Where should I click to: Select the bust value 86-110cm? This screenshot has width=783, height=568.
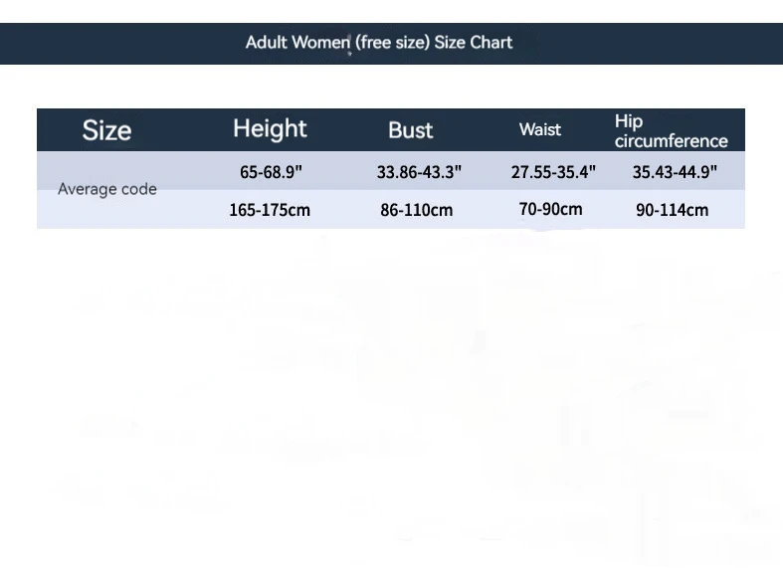[x=416, y=210]
